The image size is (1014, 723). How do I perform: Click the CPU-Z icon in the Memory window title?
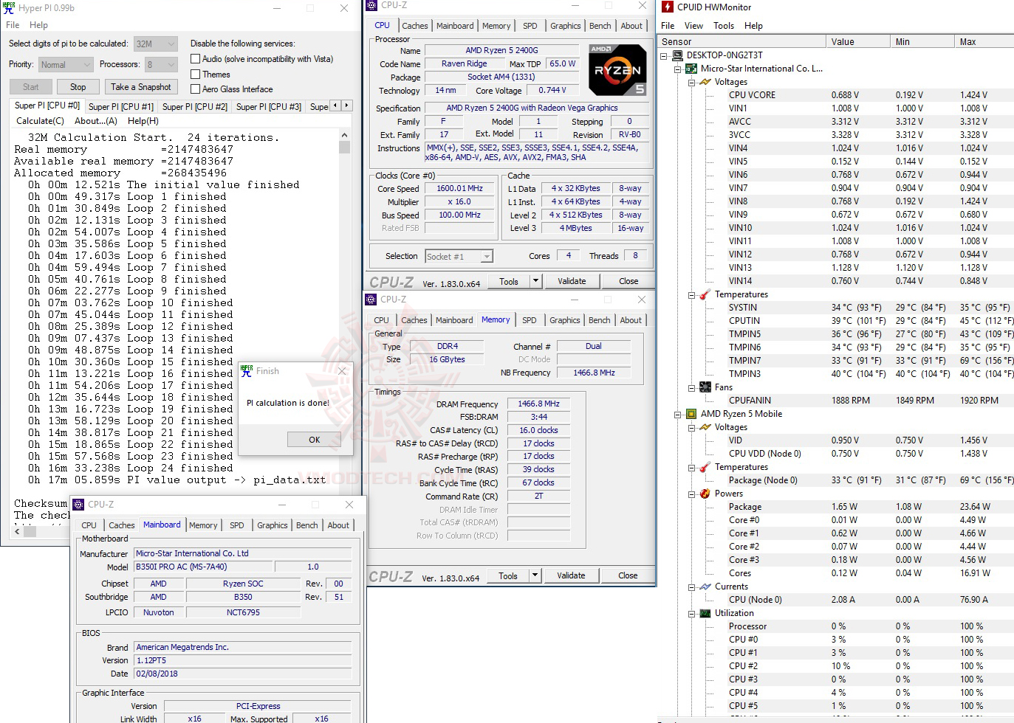pos(371,300)
